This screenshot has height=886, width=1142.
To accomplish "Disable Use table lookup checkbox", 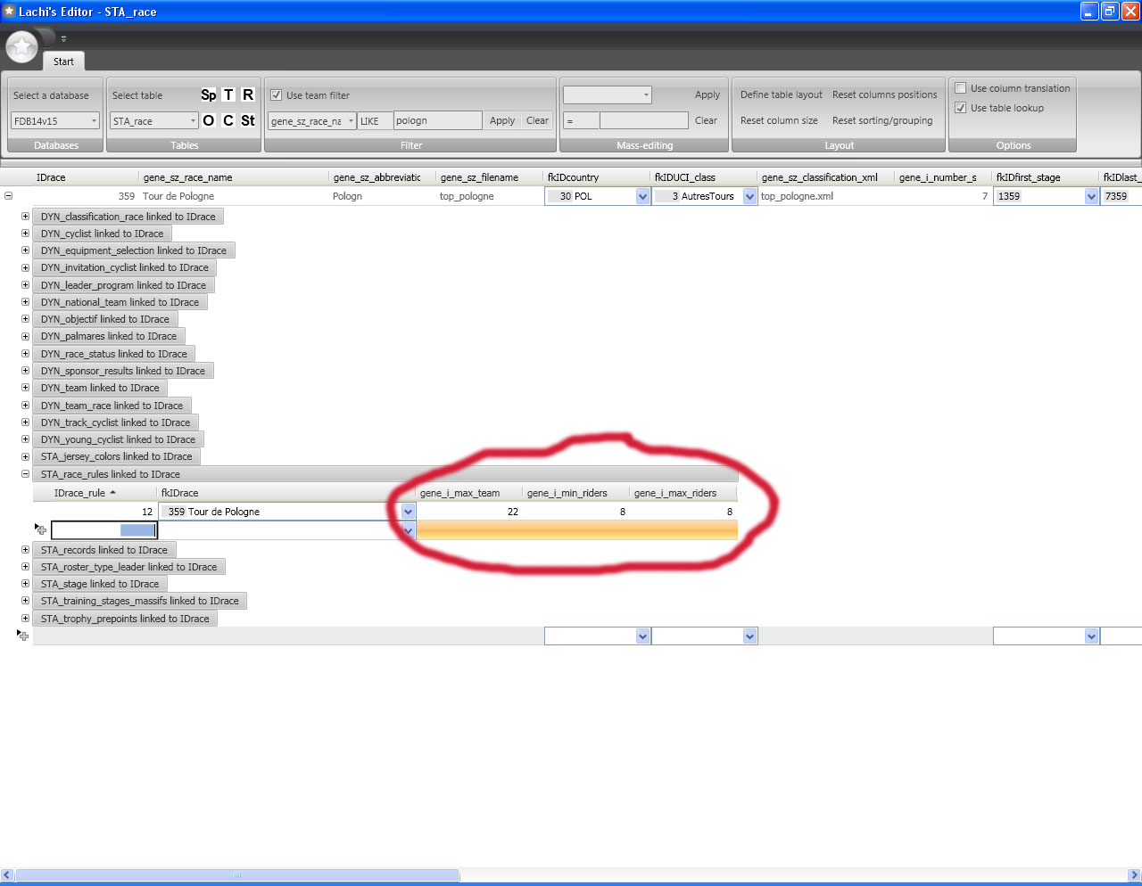I will (x=961, y=108).
